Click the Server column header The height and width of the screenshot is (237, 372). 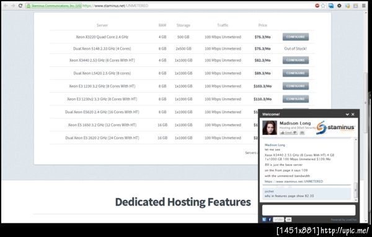point(102,25)
